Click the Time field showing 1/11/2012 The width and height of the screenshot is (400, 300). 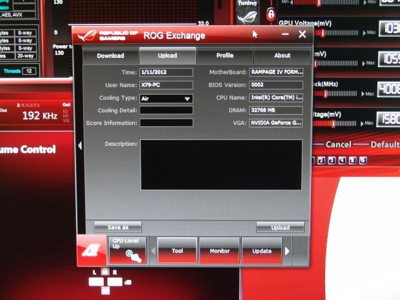[166, 72]
